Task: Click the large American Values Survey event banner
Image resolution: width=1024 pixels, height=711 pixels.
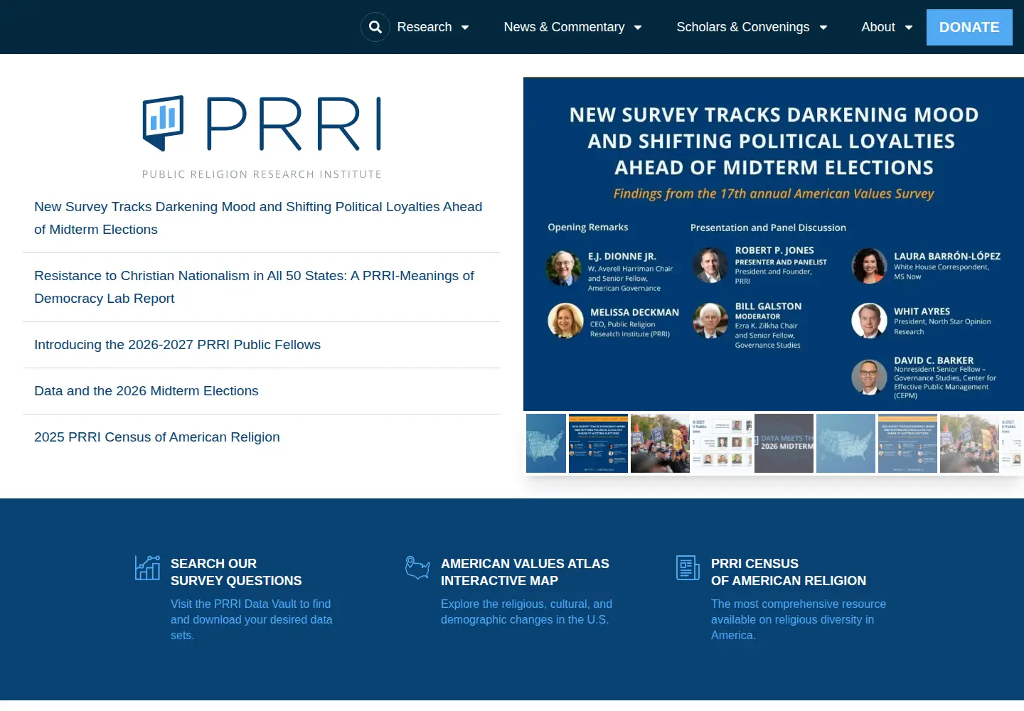Action: click(774, 244)
